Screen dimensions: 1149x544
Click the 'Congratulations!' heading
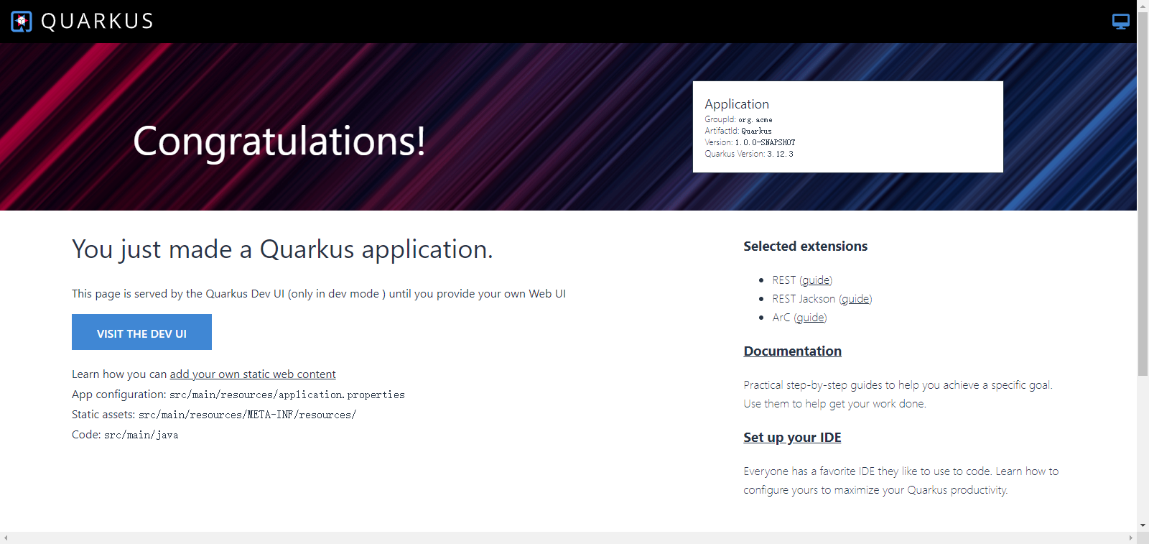[279, 141]
